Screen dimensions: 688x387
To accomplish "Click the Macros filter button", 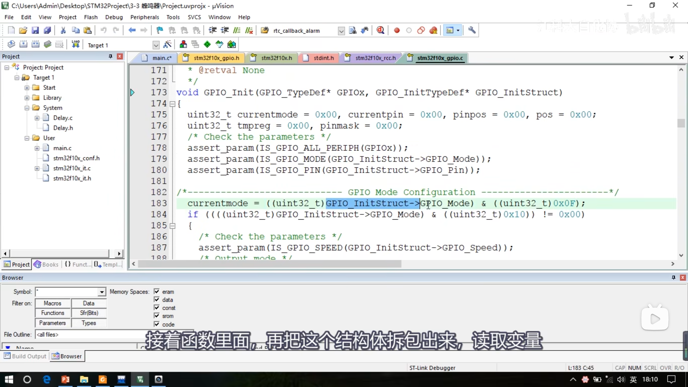I will (x=53, y=303).
